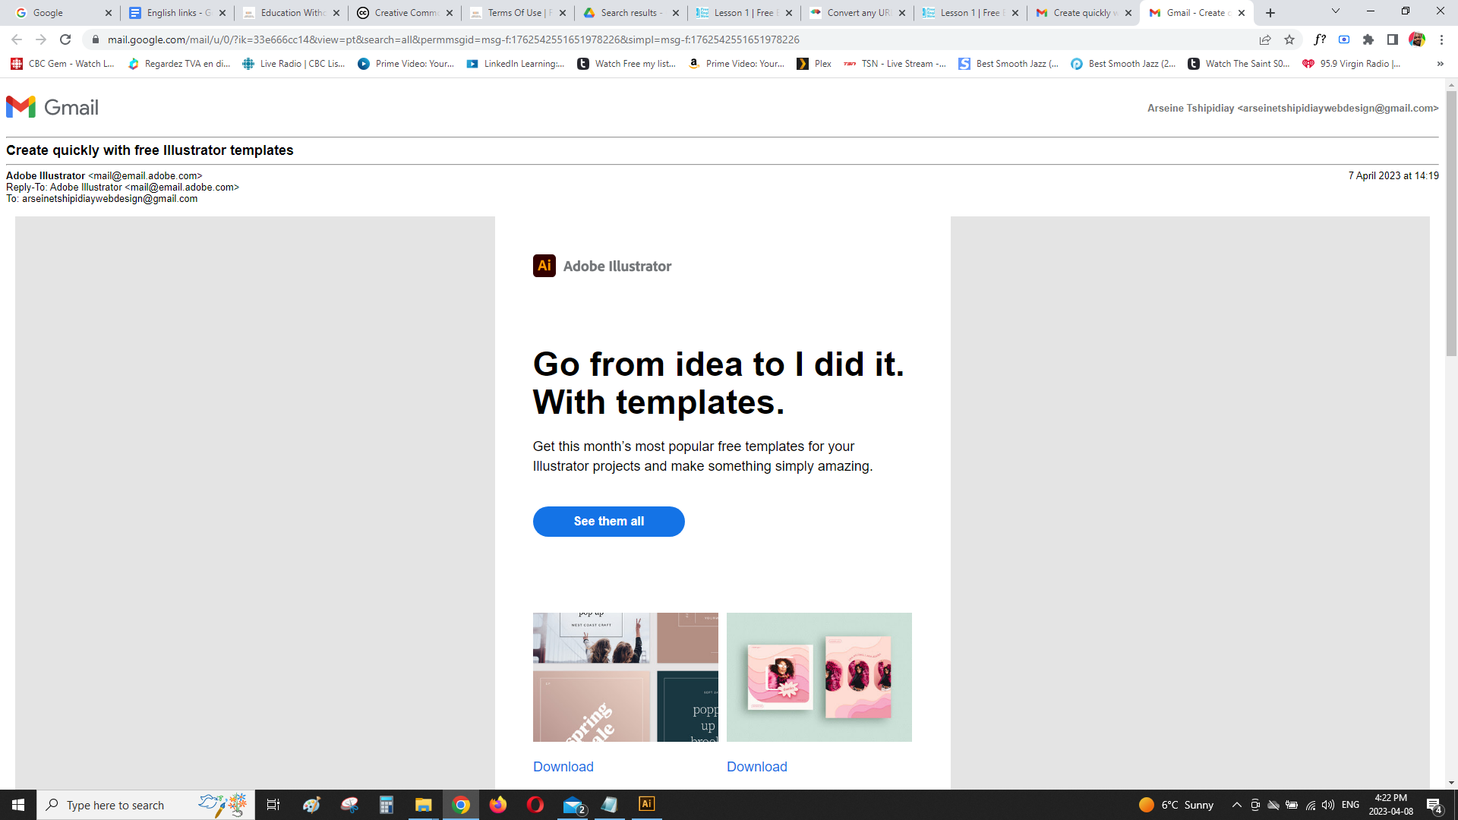Open Adobe Illustrator from the taskbar
Image resolution: width=1458 pixels, height=820 pixels.
point(646,804)
